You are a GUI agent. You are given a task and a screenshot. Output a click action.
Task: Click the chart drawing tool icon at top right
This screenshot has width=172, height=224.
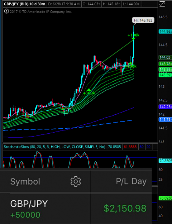pyautogui.click(x=162, y=4)
